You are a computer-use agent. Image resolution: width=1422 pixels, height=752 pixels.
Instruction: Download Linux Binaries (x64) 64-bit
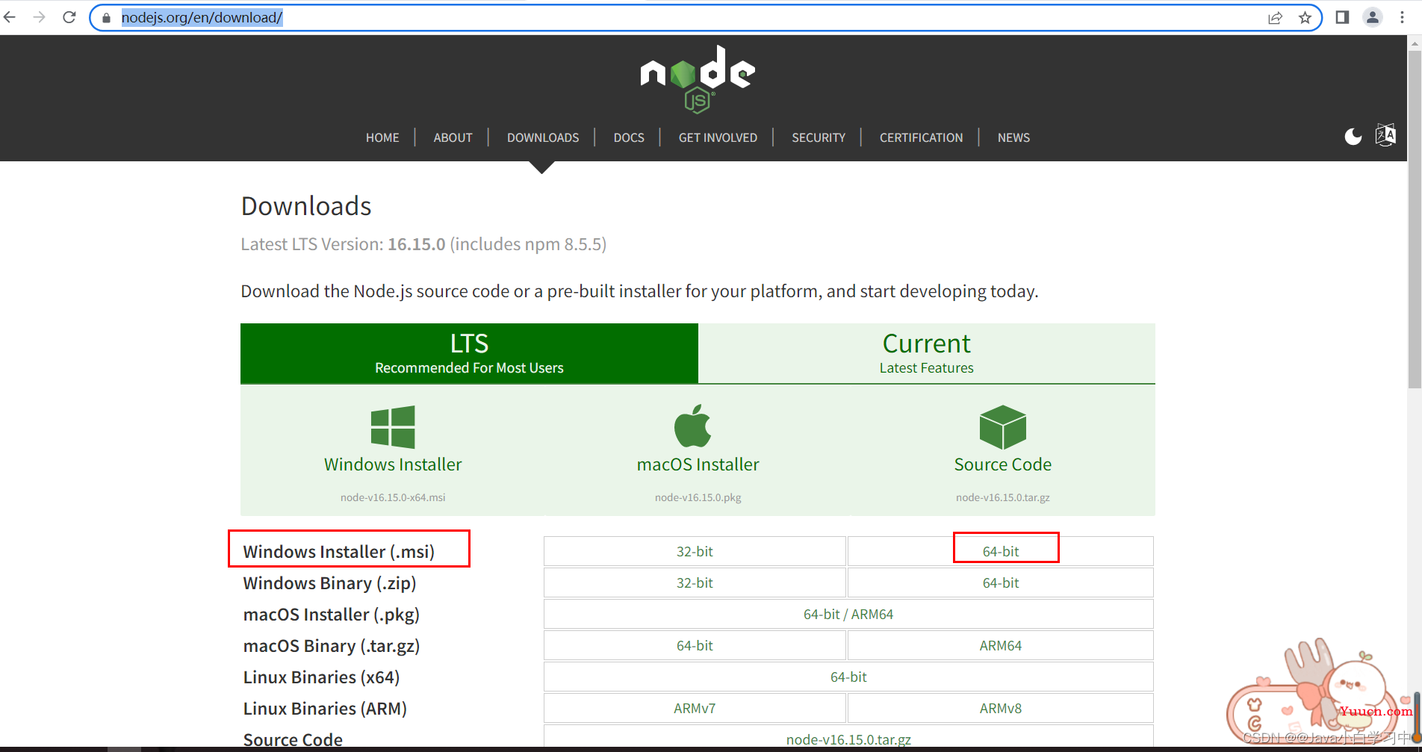pos(848,677)
